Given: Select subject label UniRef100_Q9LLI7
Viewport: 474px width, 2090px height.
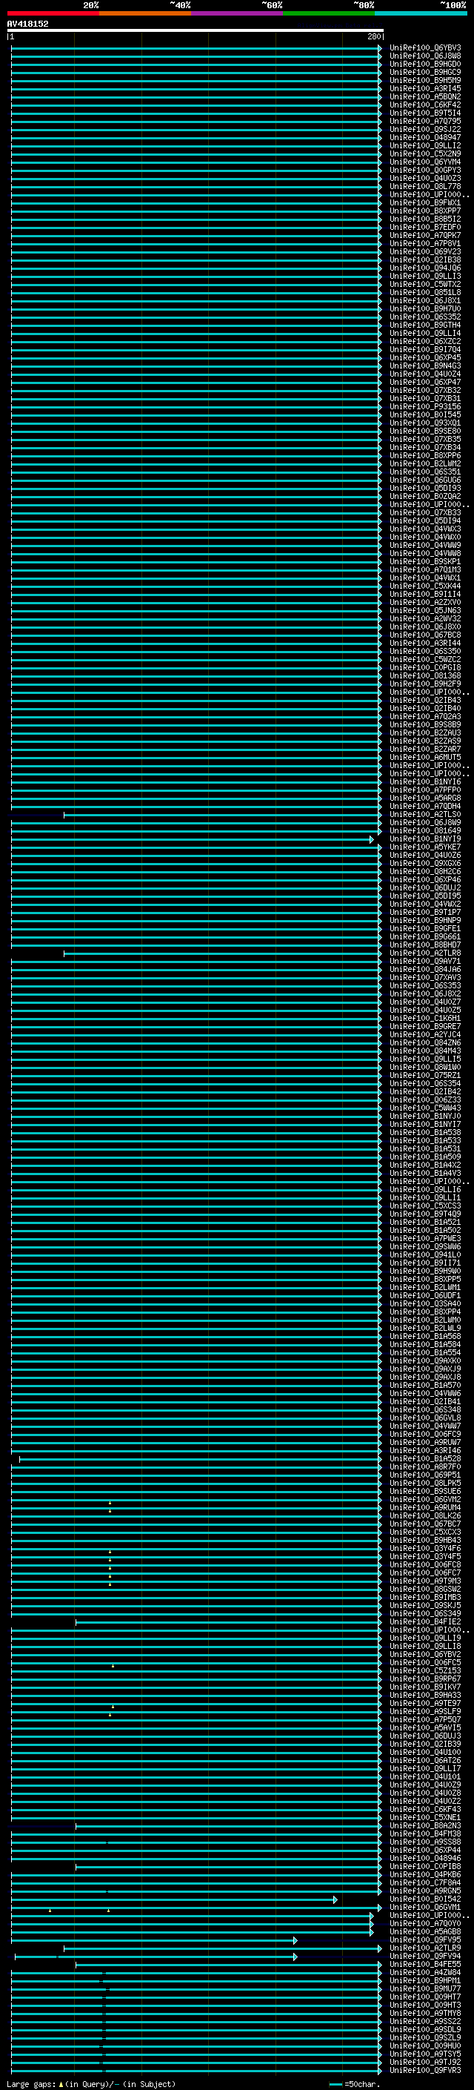Looking at the screenshot, I should coord(425,1768).
